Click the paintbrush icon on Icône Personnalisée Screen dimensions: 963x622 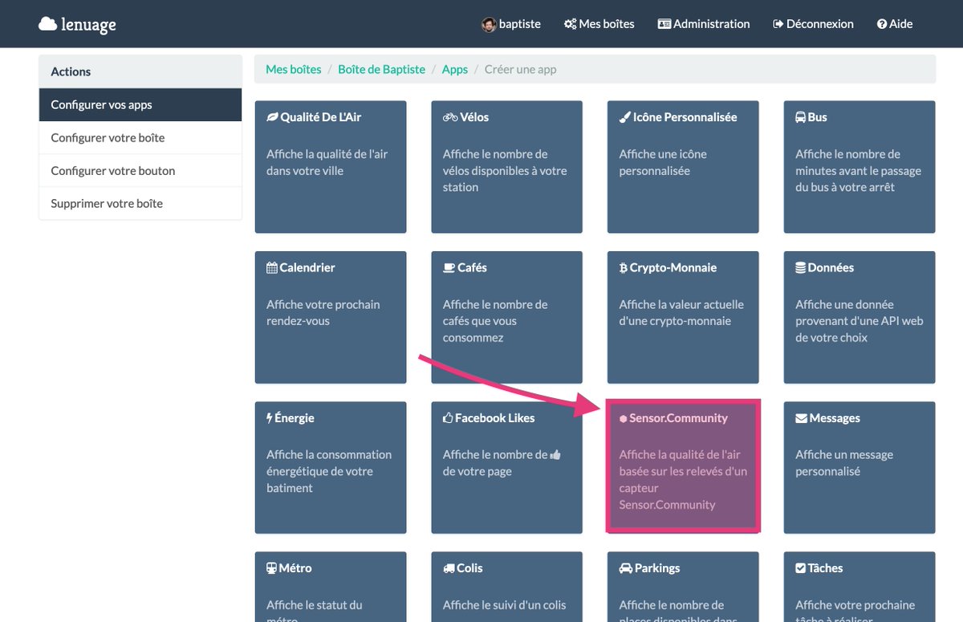pyautogui.click(x=625, y=117)
